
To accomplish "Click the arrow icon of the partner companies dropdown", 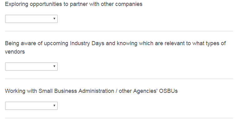I will click(54, 19).
